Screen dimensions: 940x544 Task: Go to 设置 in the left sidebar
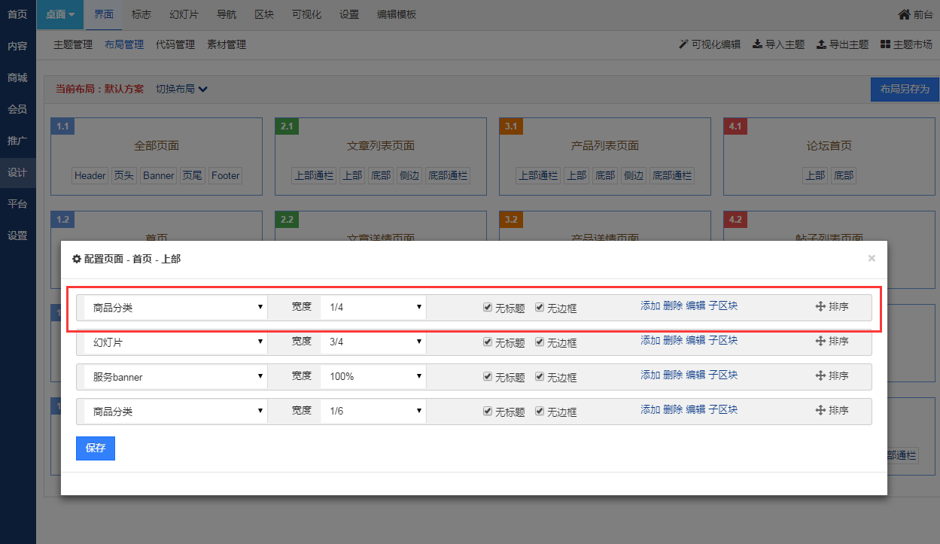[x=17, y=235]
